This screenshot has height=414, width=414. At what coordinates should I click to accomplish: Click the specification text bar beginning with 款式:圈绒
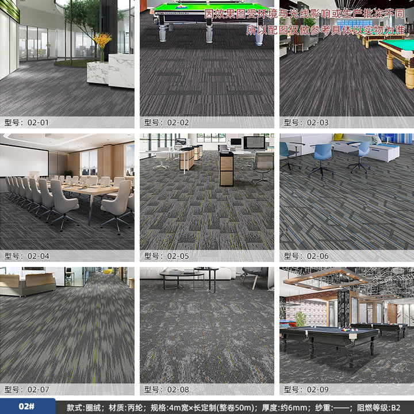coord(233,407)
